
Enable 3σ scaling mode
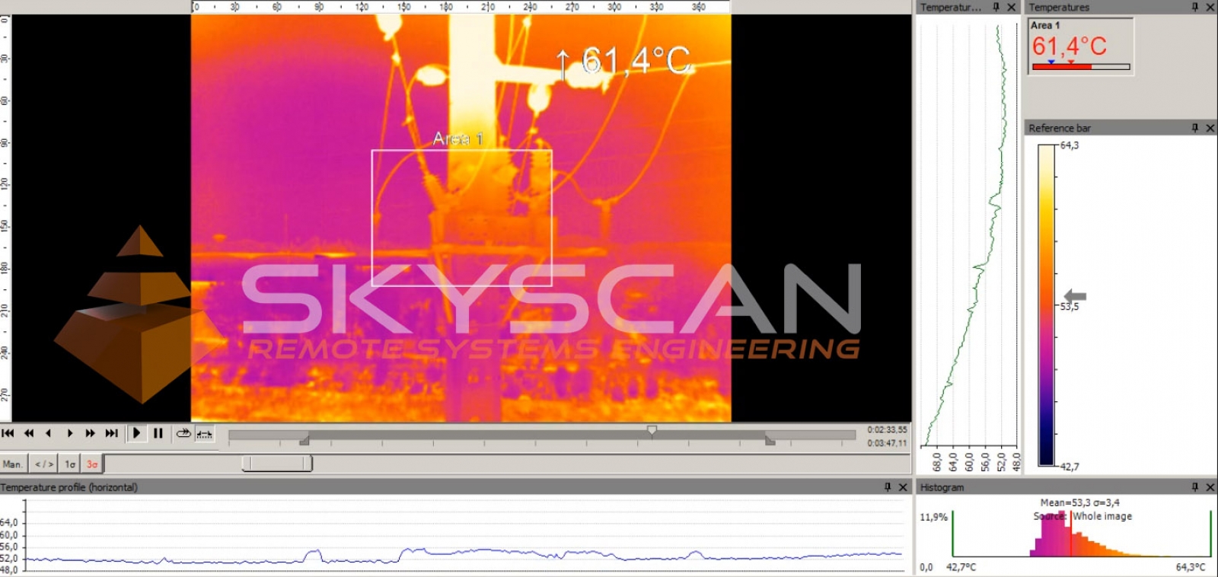click(x=92, y=464)
